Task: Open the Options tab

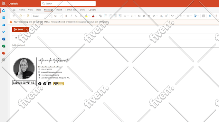Action: click(x=92, y=10)
